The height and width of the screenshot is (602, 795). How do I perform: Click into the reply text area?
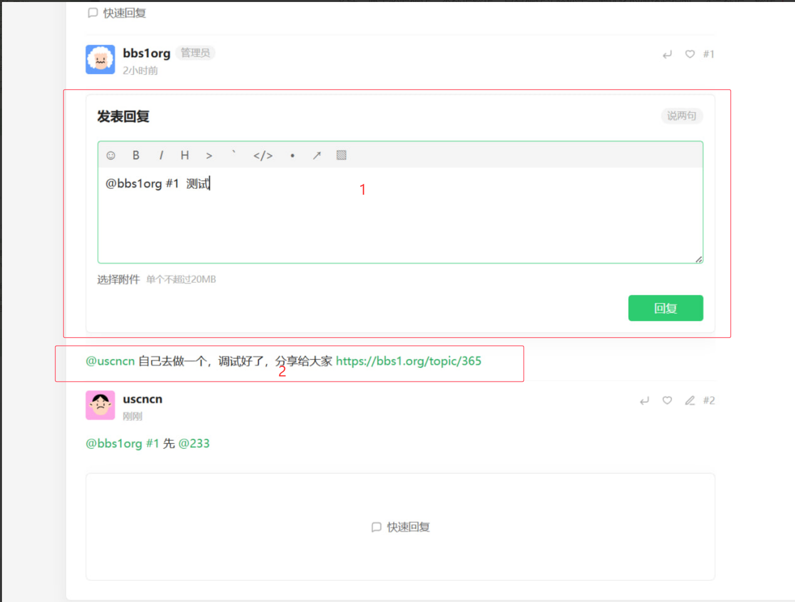[x=400, y=215]
